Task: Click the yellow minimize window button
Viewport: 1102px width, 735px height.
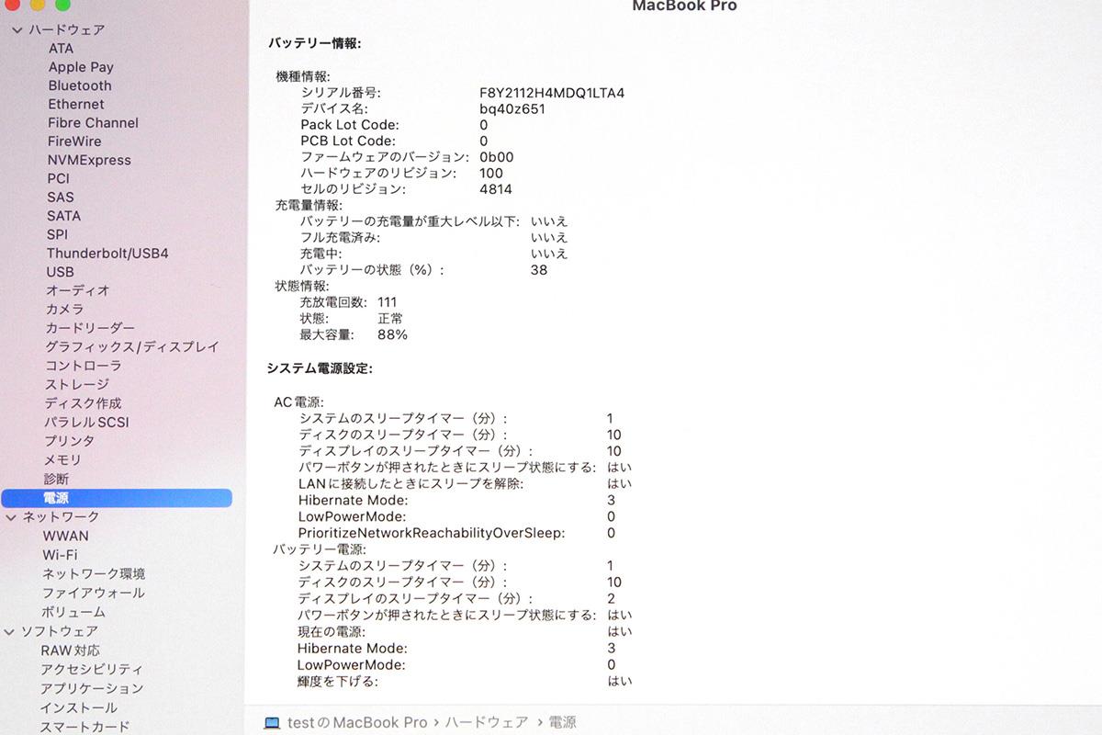Action: click(x=38, y=5)
